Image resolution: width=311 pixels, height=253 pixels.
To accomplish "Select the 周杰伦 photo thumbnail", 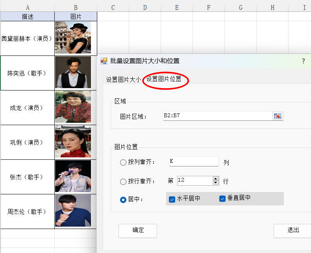I will 73,211.
